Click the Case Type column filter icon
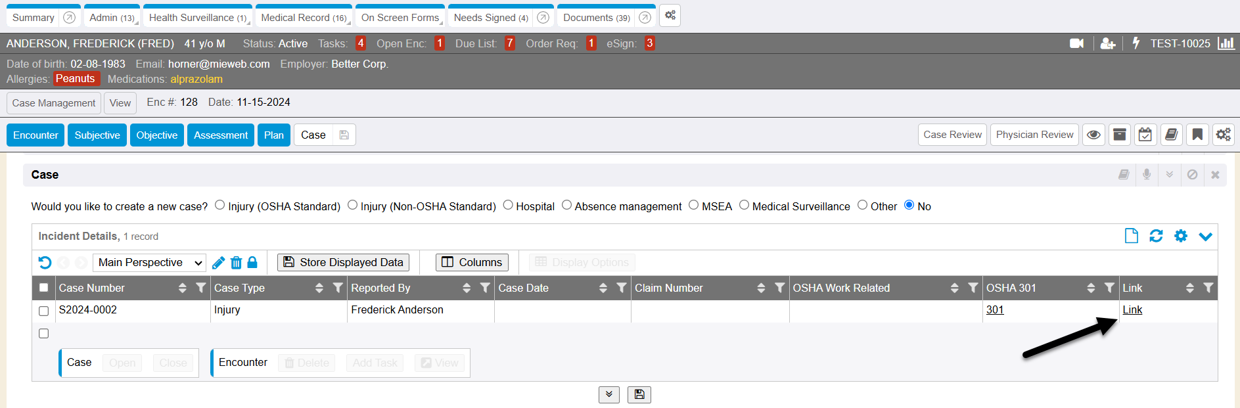 point(338,288)
